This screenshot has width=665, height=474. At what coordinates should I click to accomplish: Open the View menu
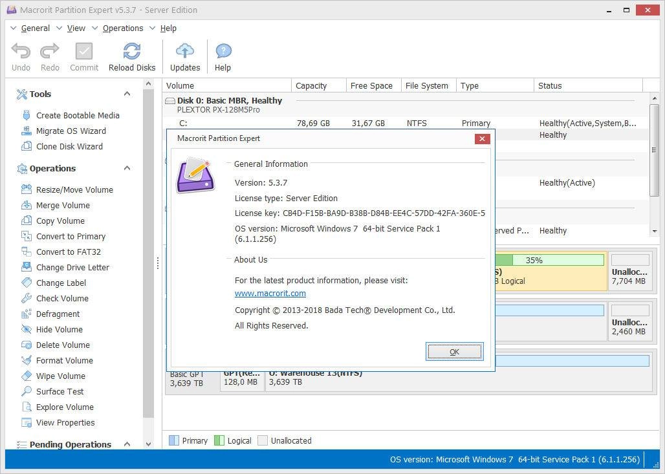[x=76, y=28]
